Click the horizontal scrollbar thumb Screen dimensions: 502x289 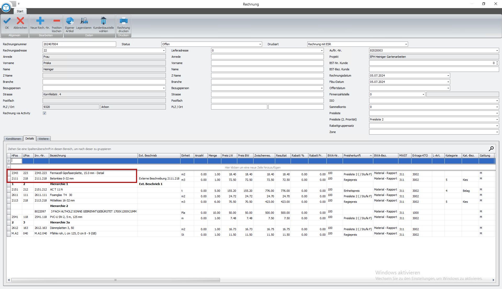pyautogui.click(x=115, y=280)
